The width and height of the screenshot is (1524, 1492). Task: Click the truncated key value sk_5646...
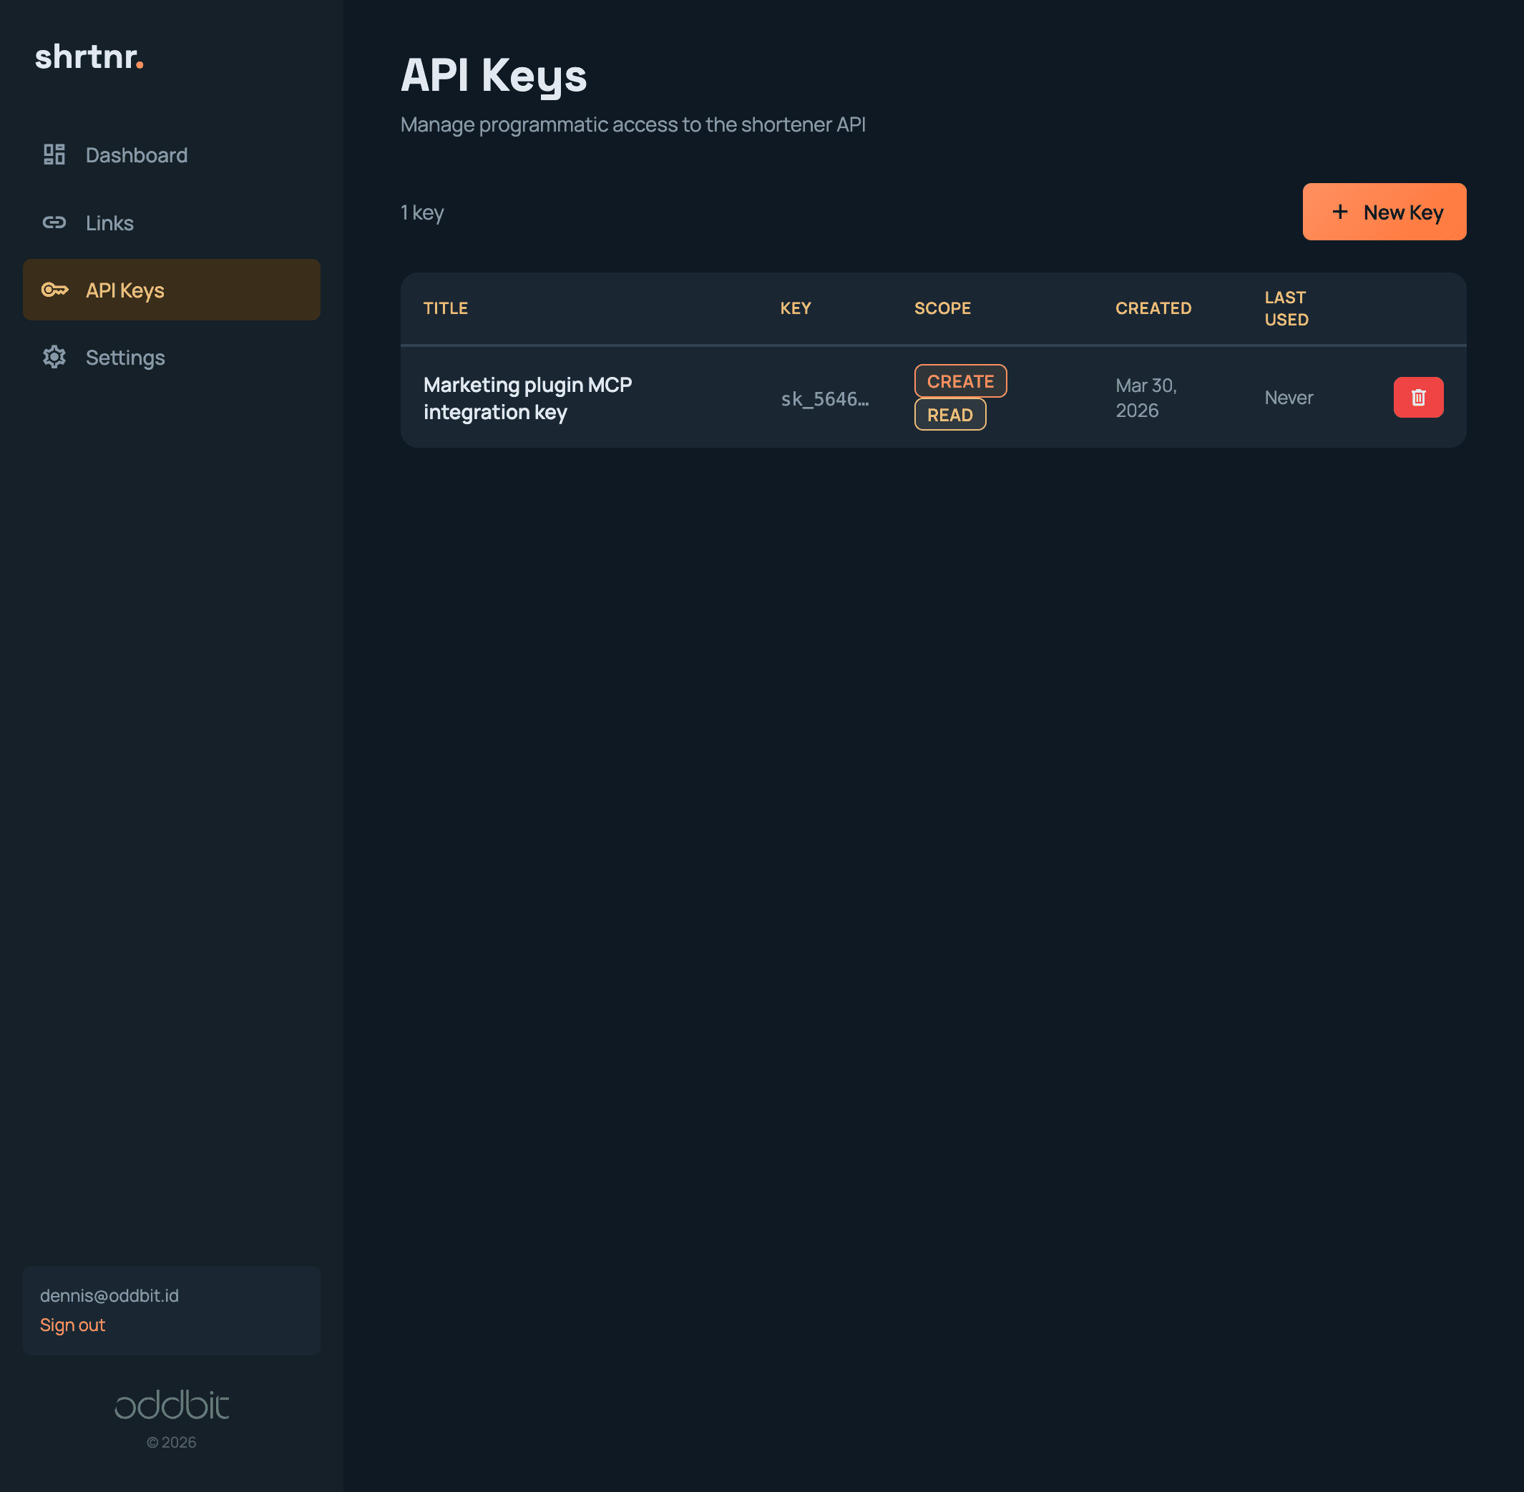pyautogui.click(x=824, y=398)
